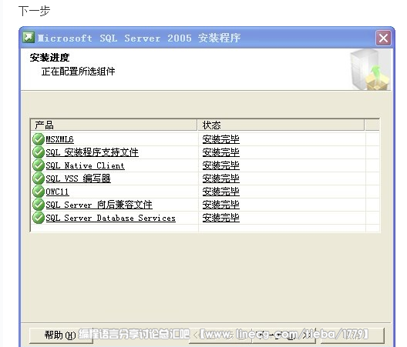Open the MSXML6 product link
This screenshot has width=407, height=347.
pyautogui.click(x=59, y=139)
